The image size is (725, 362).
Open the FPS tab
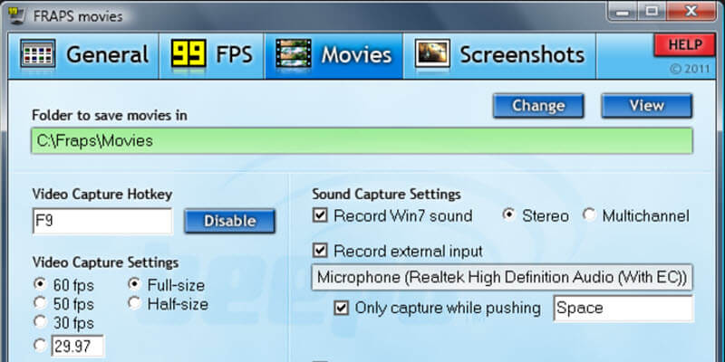[212, 55]
